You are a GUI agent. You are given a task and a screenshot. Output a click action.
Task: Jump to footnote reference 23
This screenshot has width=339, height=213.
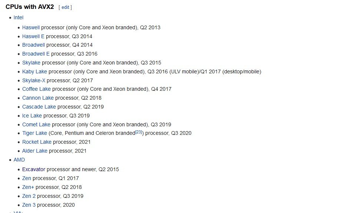(x=139, y=132)
